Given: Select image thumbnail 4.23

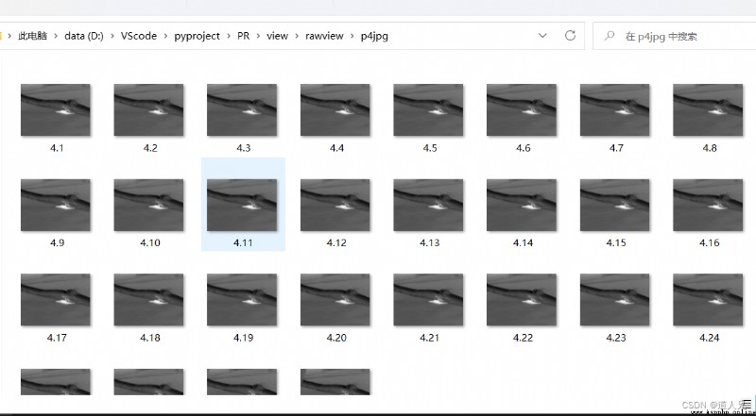Looking at the screenshot, I should (615, 300).
